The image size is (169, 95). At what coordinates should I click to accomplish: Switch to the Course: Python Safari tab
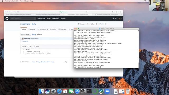19,15
